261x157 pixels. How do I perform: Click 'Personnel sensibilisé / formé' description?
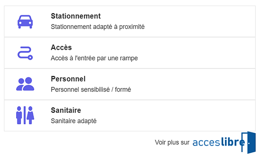tap(91, 89)
